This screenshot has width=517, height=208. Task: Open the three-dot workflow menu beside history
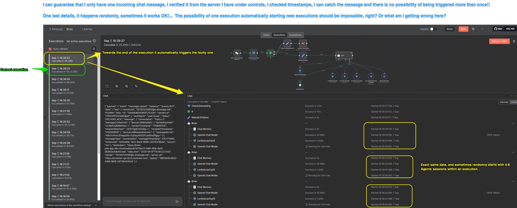(482, 29)
